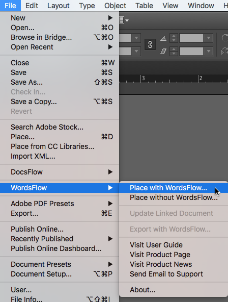Open the Edit menu
This screenshot has width=228, height=302.
coord(32,6)
